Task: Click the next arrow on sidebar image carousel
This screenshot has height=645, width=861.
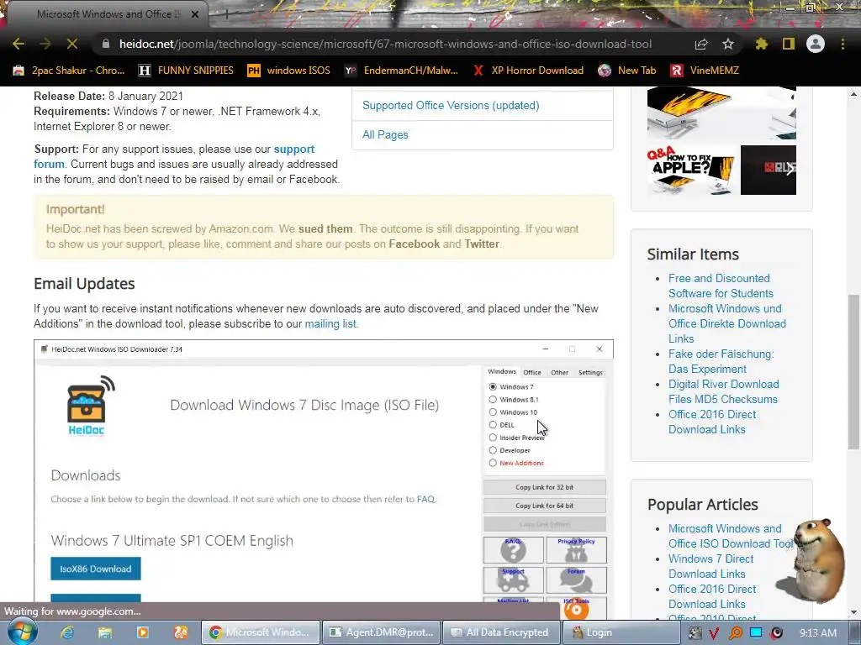Action: click(x=789, y=170)
